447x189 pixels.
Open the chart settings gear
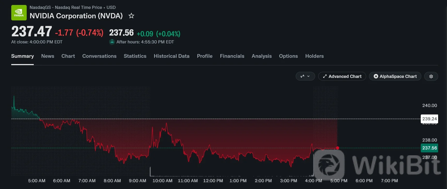pos(431,76)
